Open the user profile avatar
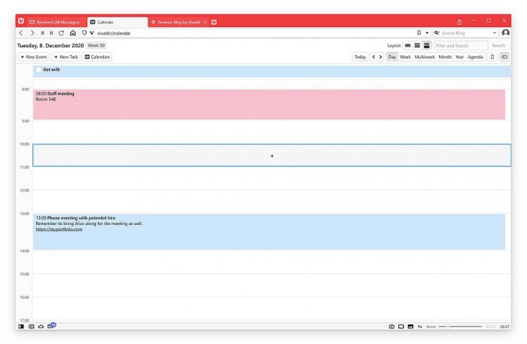 pos(505,32)
